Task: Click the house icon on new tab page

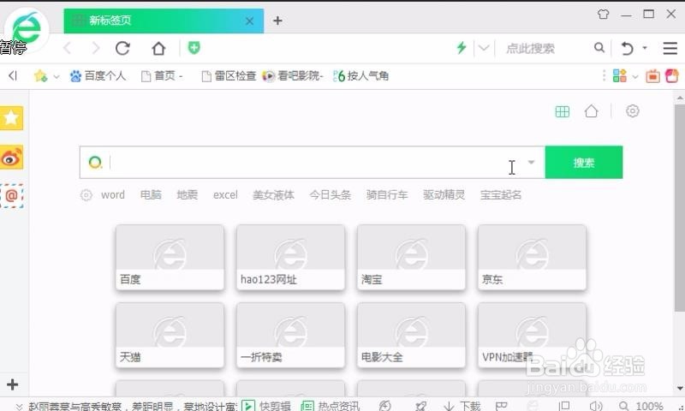Action: click(x=591, y=111)
